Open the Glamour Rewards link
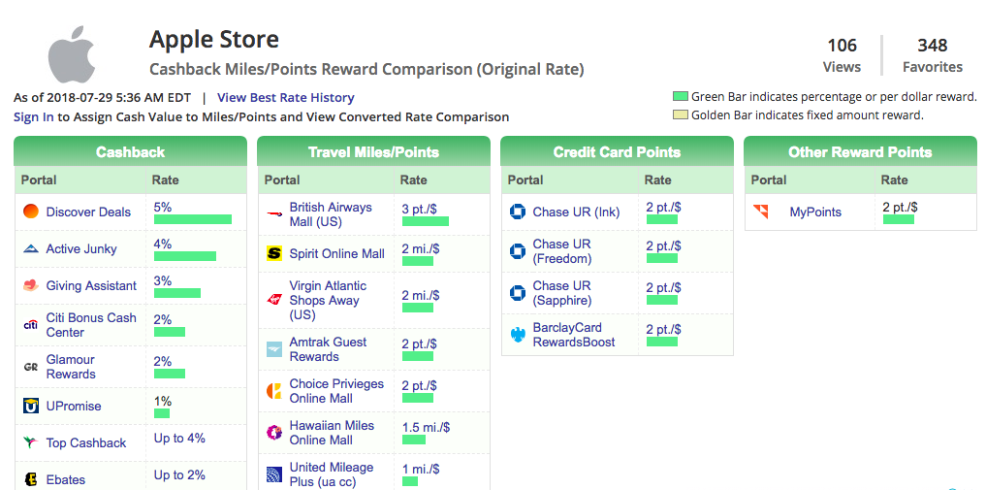The image size is (986, 490). tap(71, 367)
